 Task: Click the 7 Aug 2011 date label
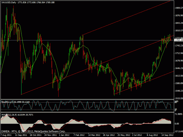point(6,135)
